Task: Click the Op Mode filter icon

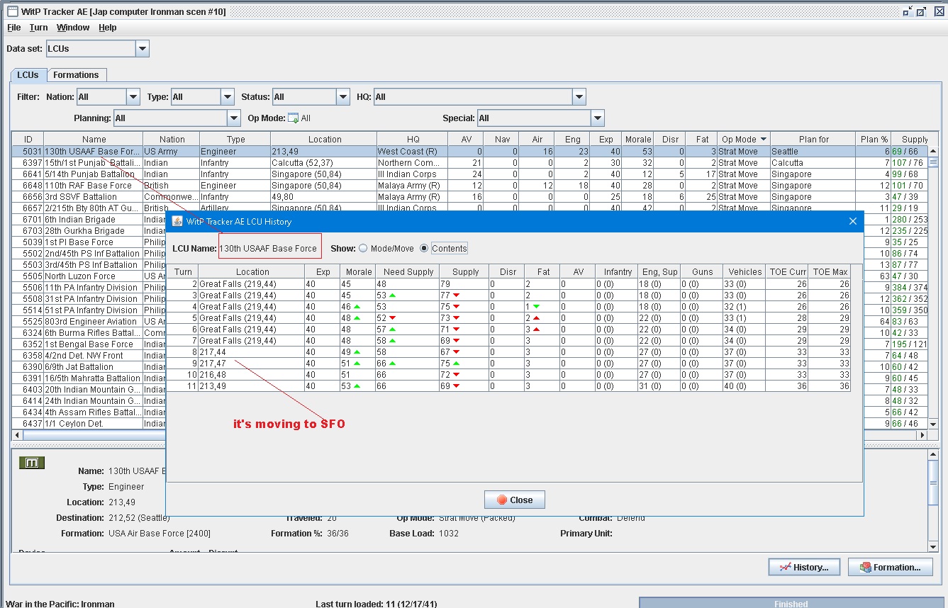Action: click(x=293, y=118)
